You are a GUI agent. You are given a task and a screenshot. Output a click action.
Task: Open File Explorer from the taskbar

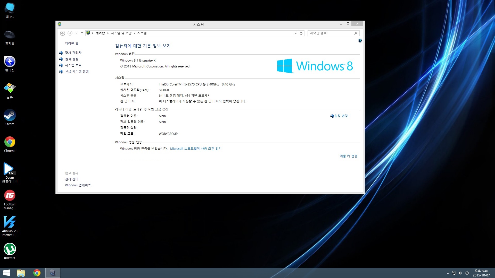(21, 273)
